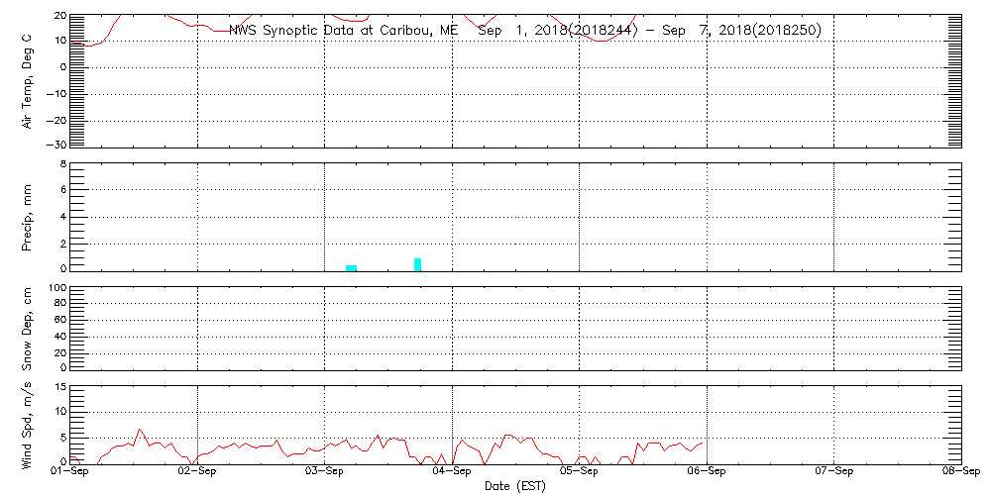Viewport: 991px width, 495px height.
Task: Click the 'Precip, mm' axis label
Action: point(29,215)
